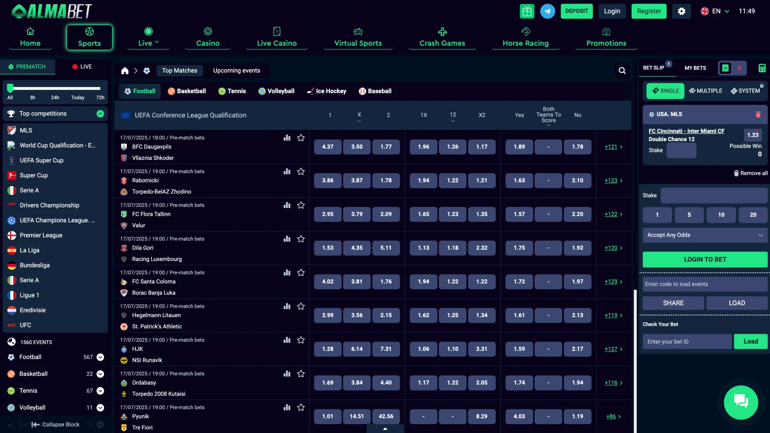The image size is (770, 433).
Task: Click the search magnifier icon
Action: 622,71
